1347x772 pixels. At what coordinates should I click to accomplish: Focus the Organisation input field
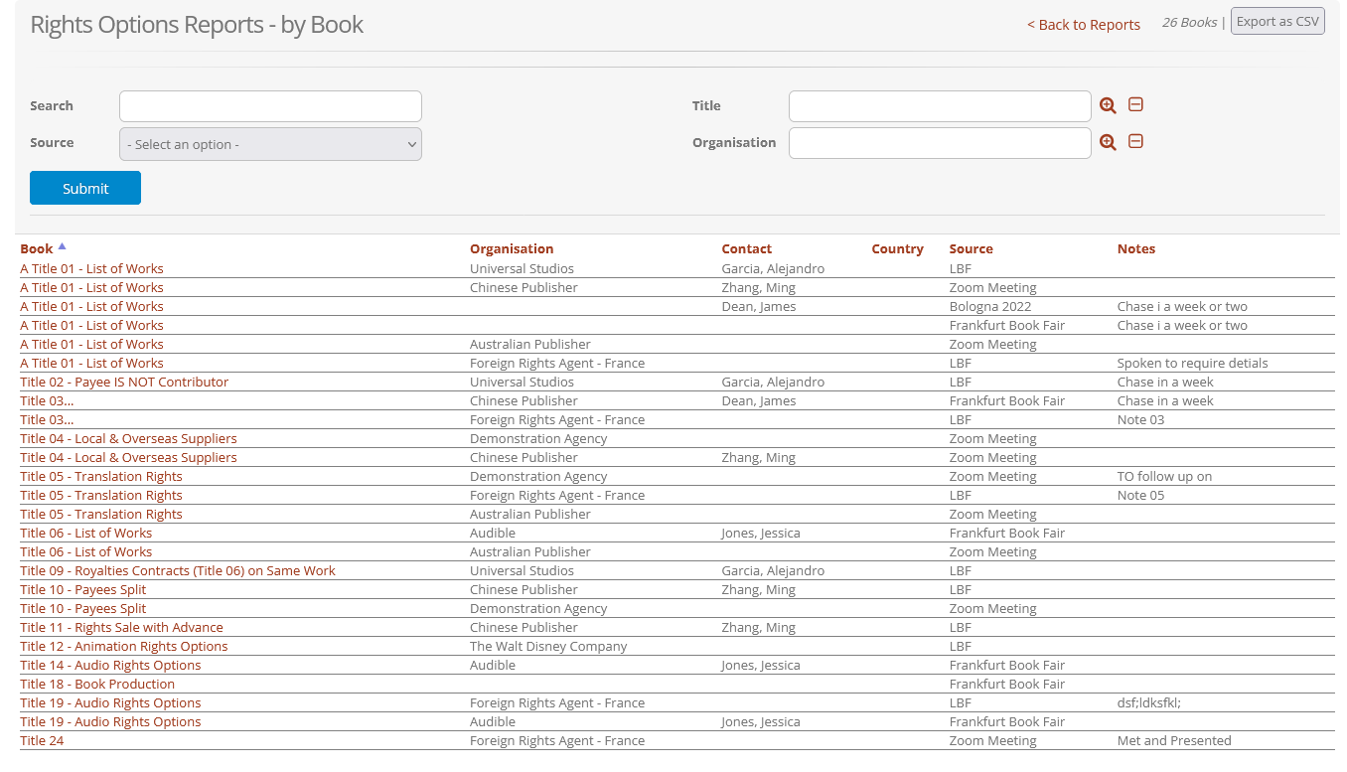940,143
